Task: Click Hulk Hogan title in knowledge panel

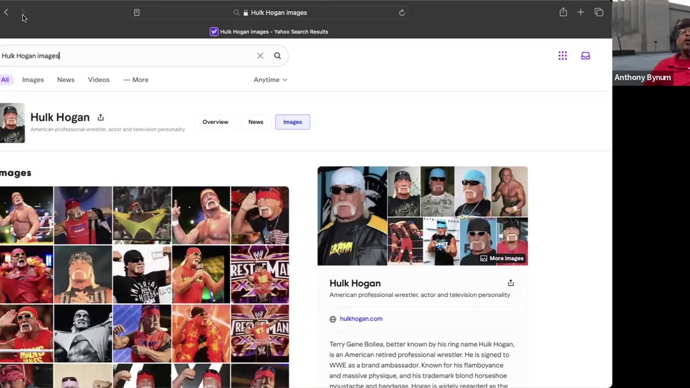Action: [x=355, y=283]
